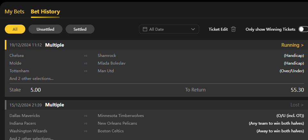The height and width of the screenshot is (140, 308).
Task: Filter by Settled bets
Action: pyautogui.click(x=80, y=29)
